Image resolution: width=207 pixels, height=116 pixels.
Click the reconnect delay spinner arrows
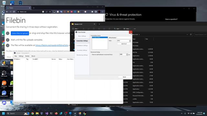point(127,54)
